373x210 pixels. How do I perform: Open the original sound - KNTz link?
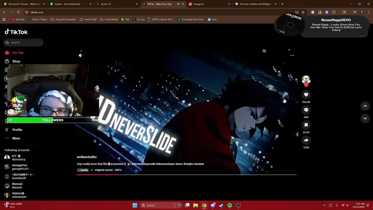[108, 170]
